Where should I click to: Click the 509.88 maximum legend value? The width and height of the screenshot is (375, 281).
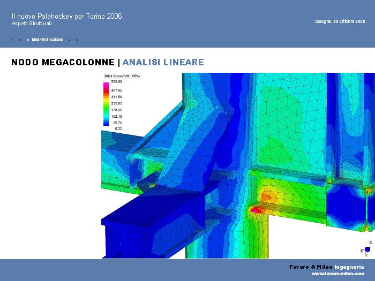117,82
